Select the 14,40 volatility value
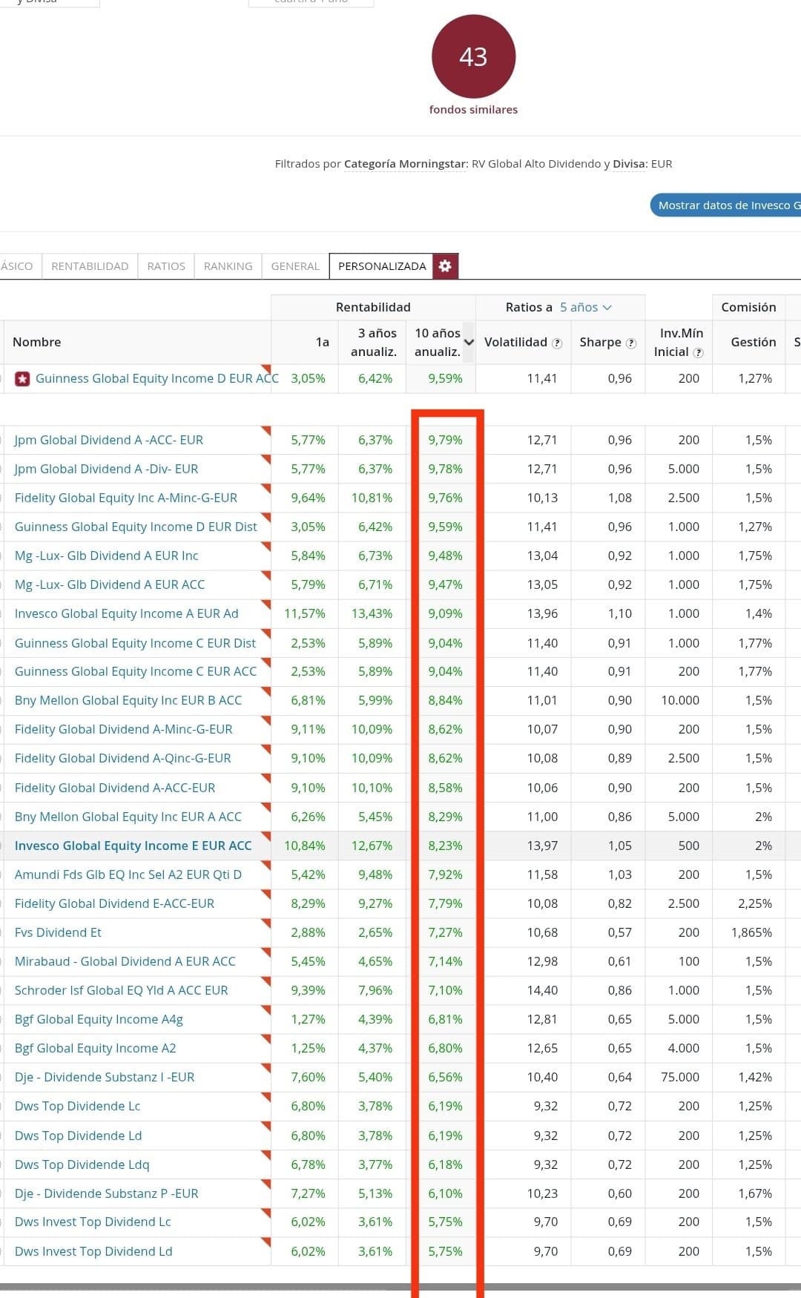This screenshot has width=801, height=1298. (x=542, y=990)
